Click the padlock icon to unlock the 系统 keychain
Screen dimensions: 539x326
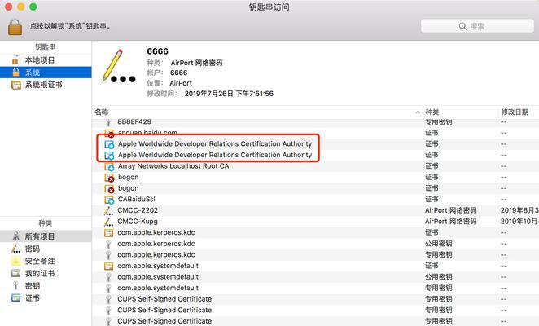tap(15, 27)
